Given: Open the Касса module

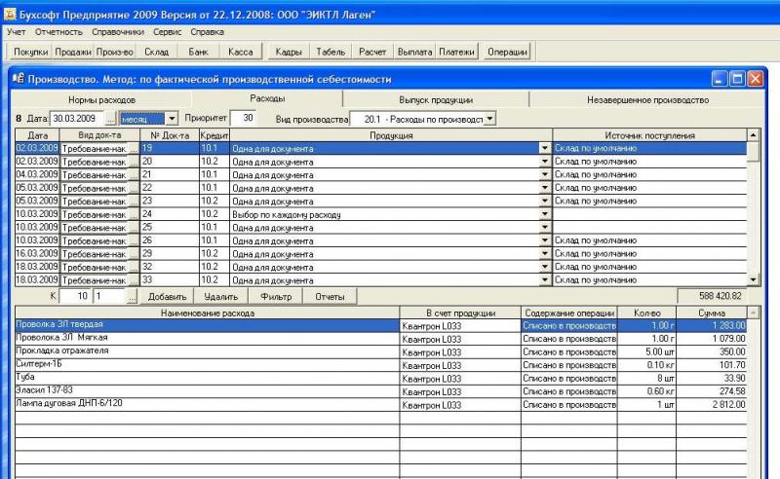Looking at the screenshot, I should point(240,52).
